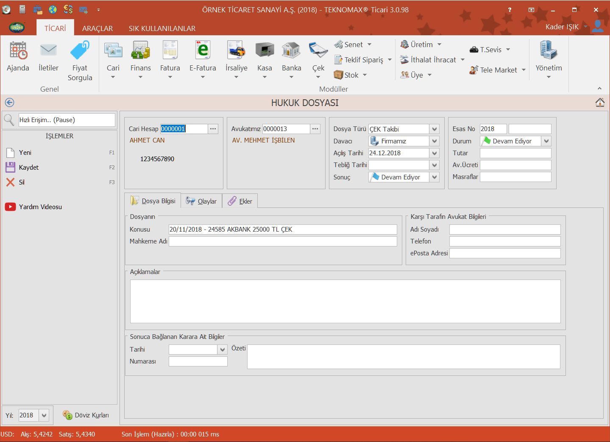Open the Yardım Videosu link

(x=40, y=207)
